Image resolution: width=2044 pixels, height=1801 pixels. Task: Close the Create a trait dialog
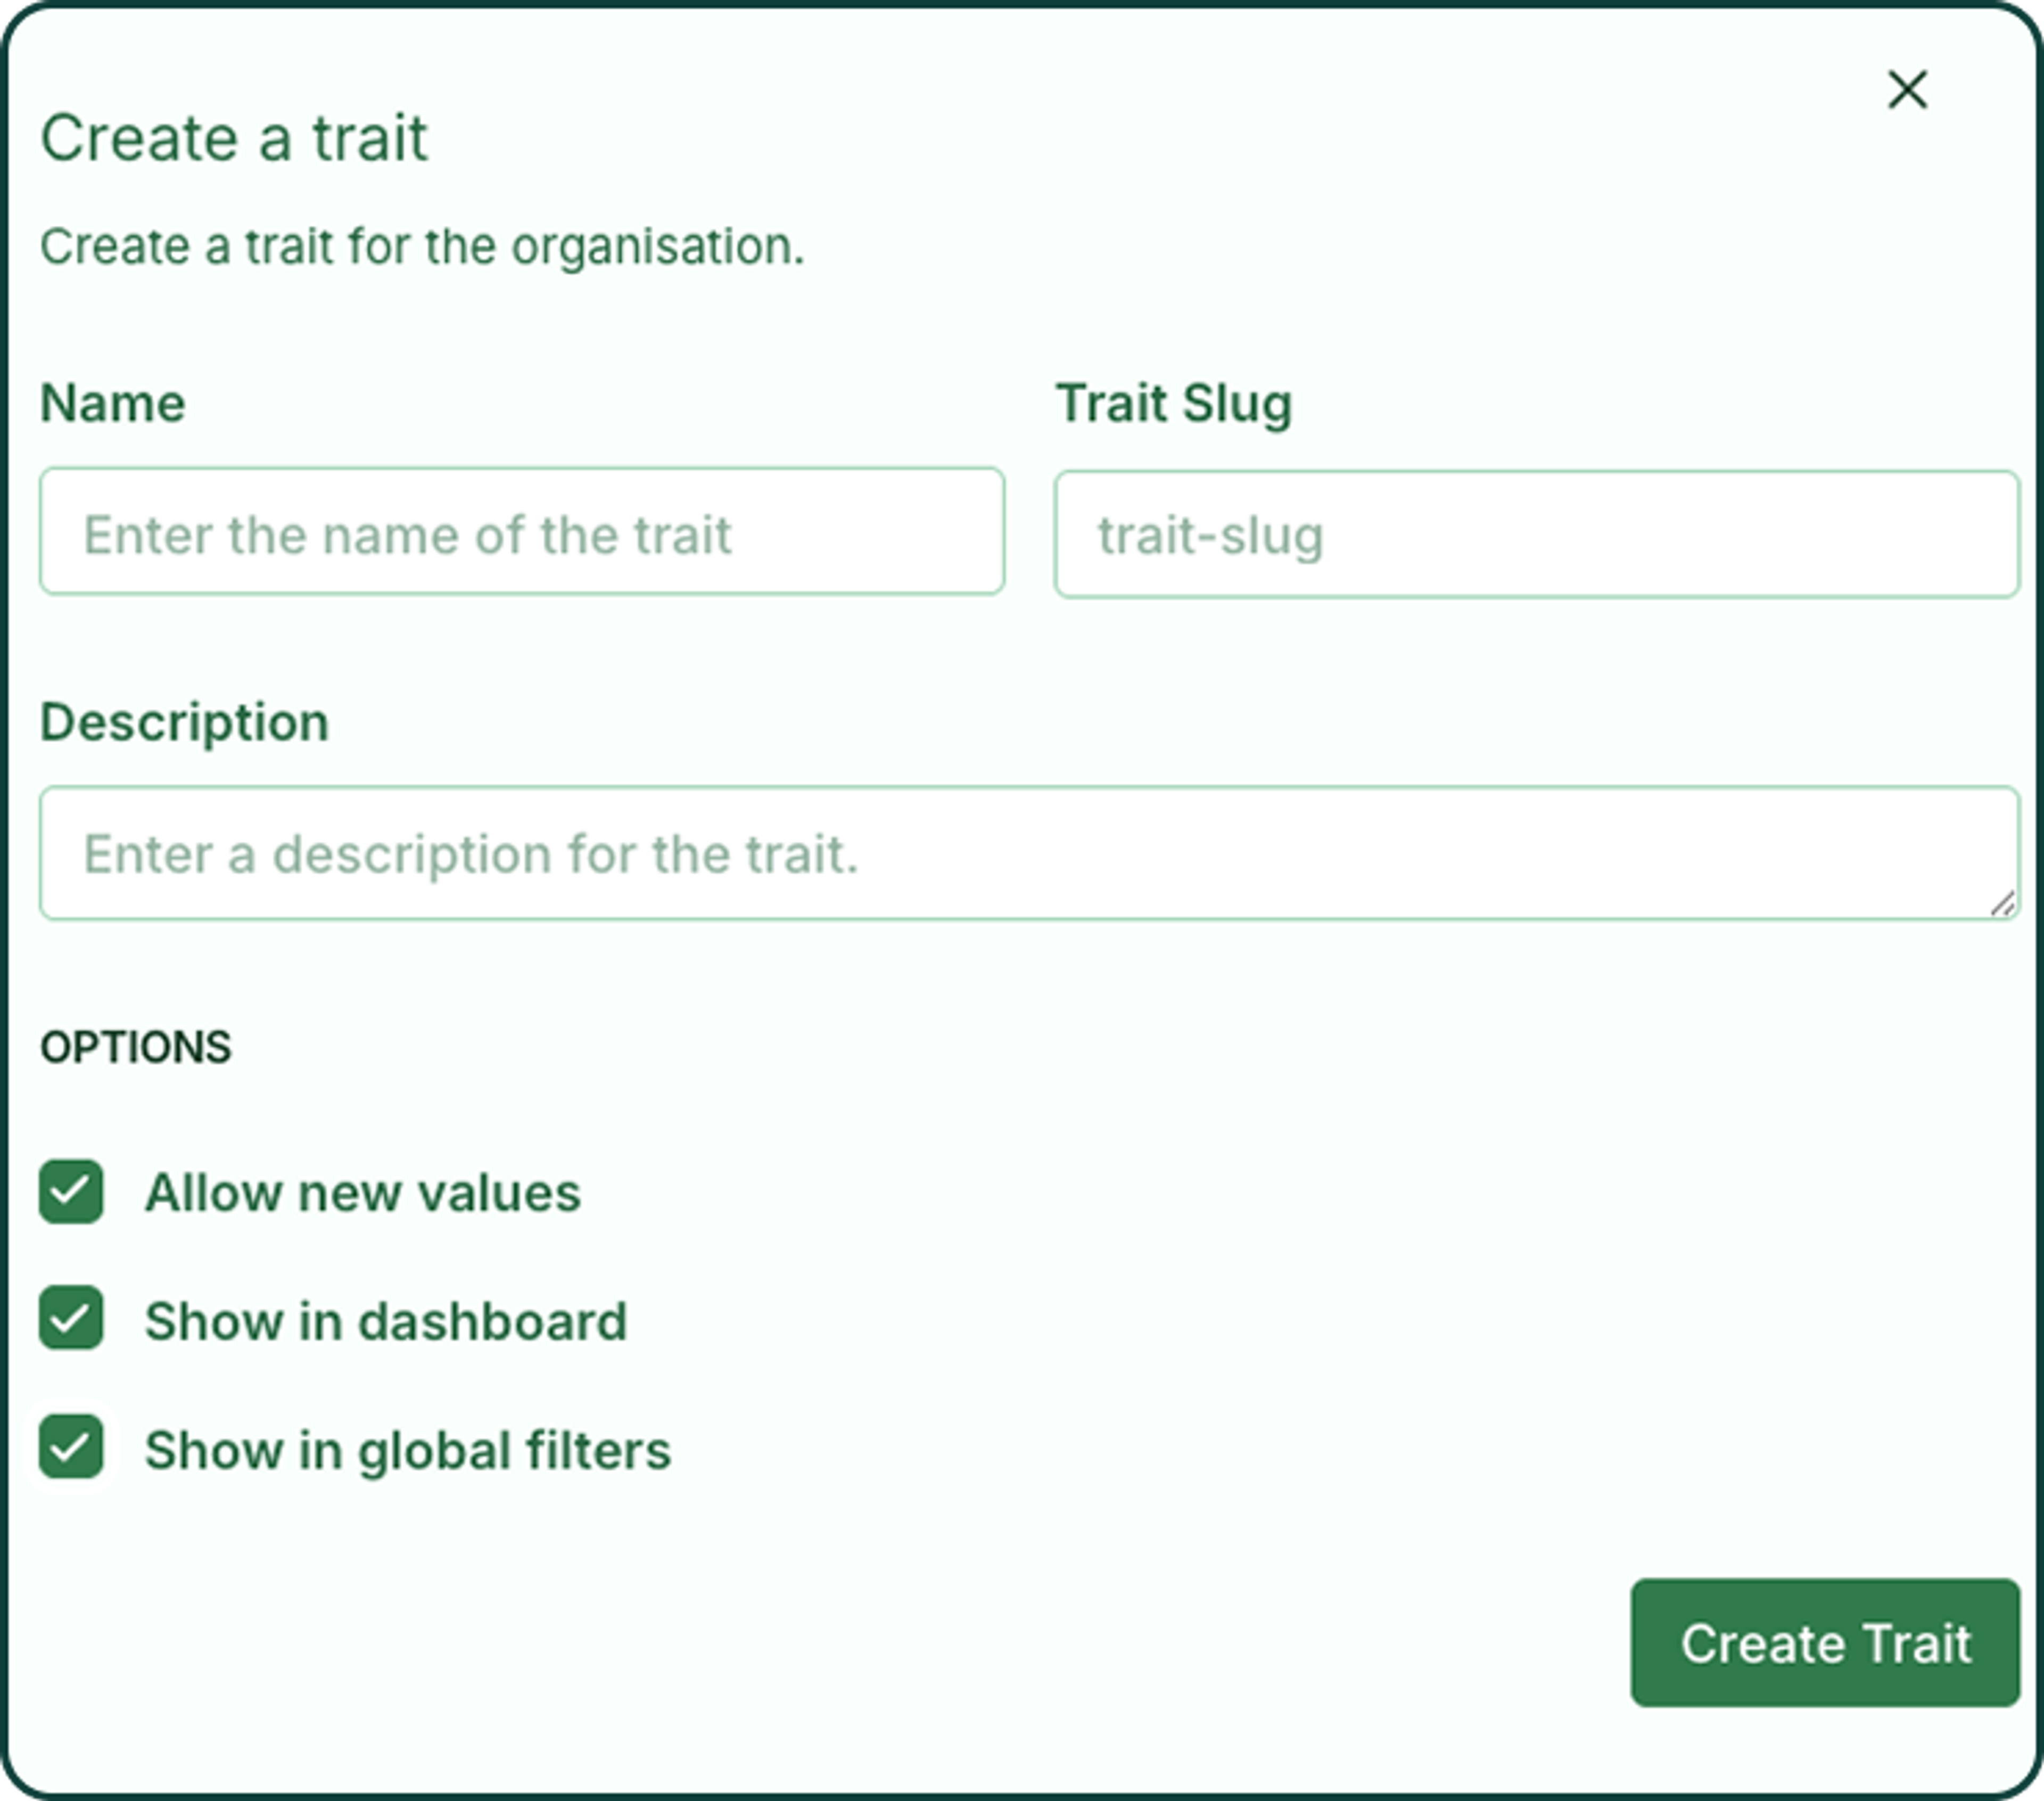(x=1907, y=90)
